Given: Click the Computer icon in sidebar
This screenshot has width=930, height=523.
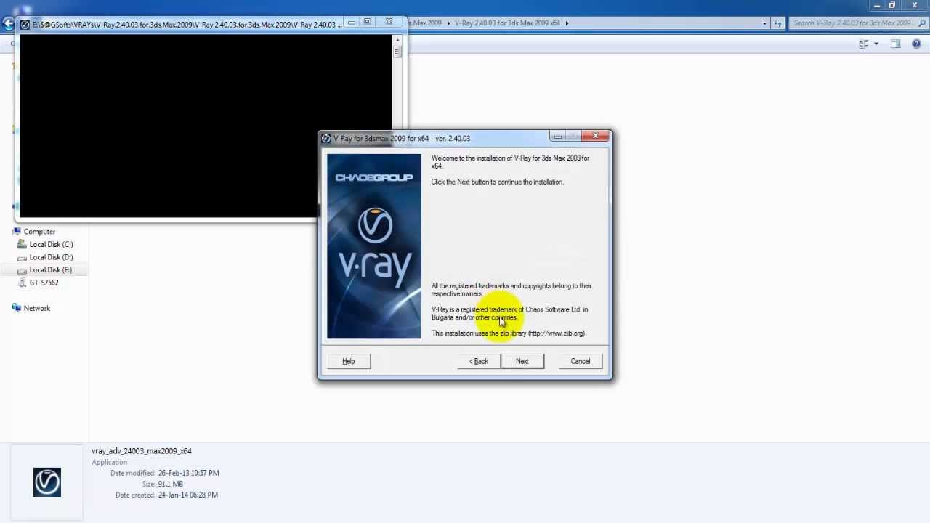Looking at the screenshot, I should coord(17,232).
